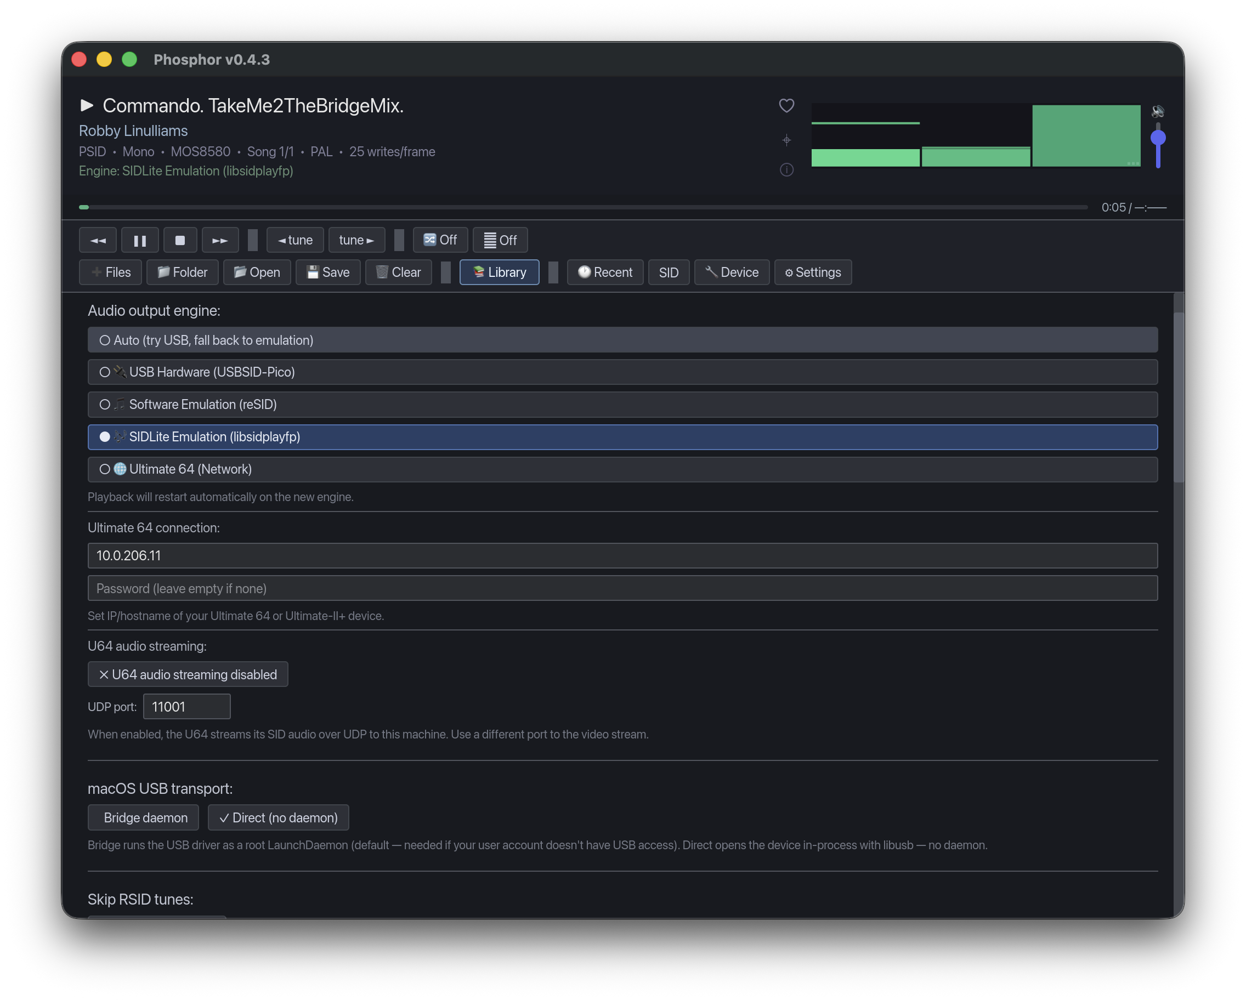Favorite the current tune with heart icon
The width and height of the screenshot is (1246, 1000).
click(x=786, y=105)
